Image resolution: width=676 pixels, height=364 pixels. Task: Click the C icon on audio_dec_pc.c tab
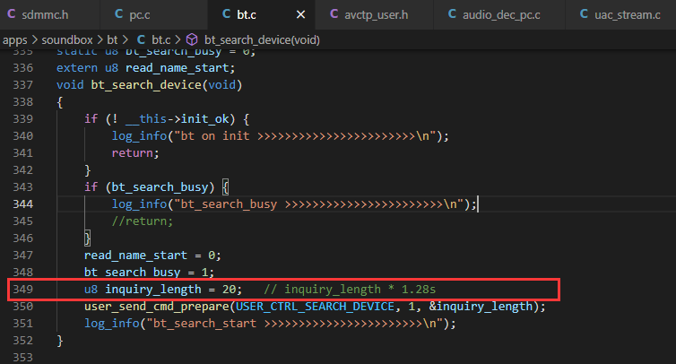[x=452, y=14]
